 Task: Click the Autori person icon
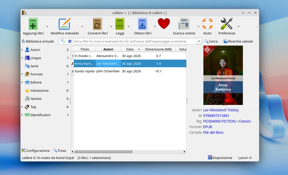(27, 50)
